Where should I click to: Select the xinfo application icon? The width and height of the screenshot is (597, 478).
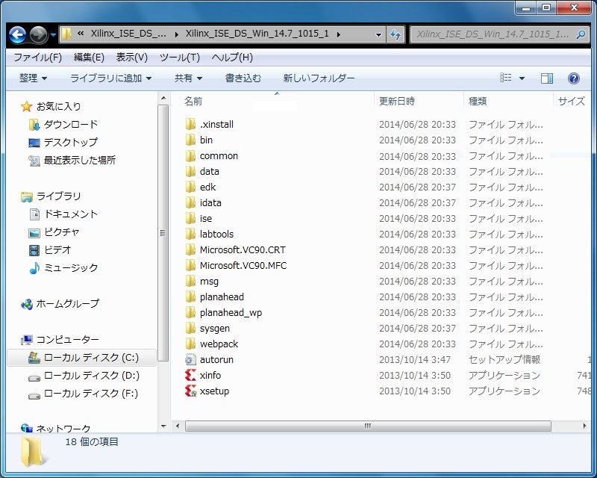click(x=190, y=375)
